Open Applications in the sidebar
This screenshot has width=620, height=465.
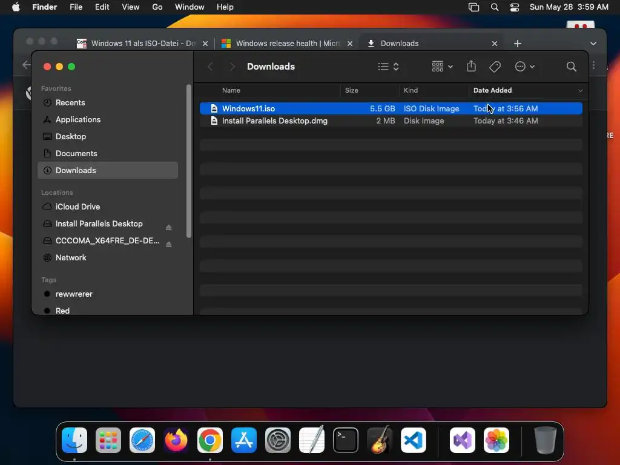(108, 119)
